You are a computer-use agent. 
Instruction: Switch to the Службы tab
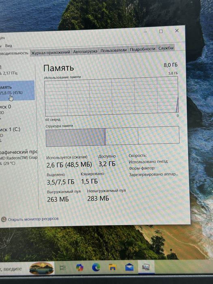(166, 48)
